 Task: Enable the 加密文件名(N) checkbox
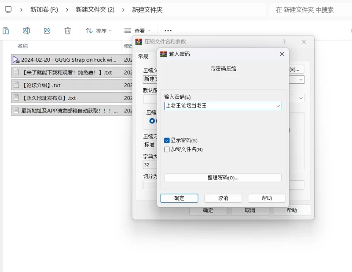(167, 149)
